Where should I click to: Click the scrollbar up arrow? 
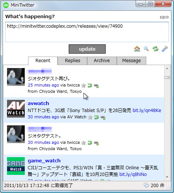(167, 68)
